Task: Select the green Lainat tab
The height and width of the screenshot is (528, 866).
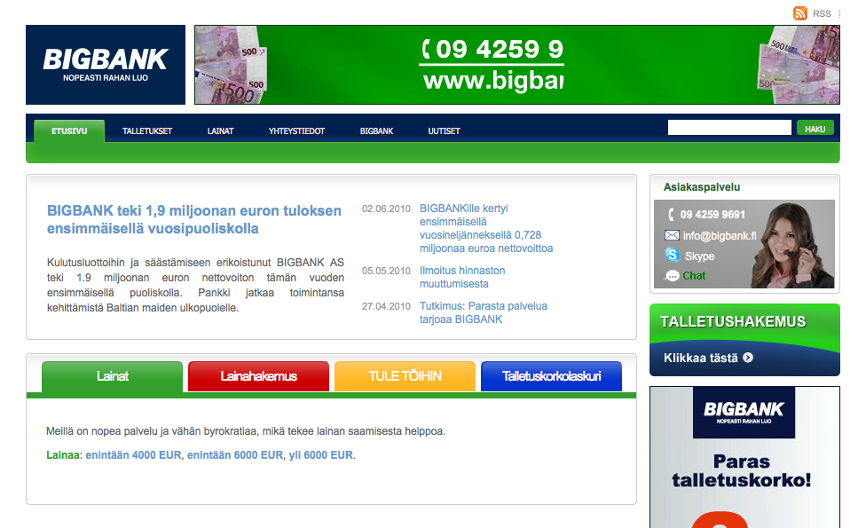Action: tap(112, 376)
